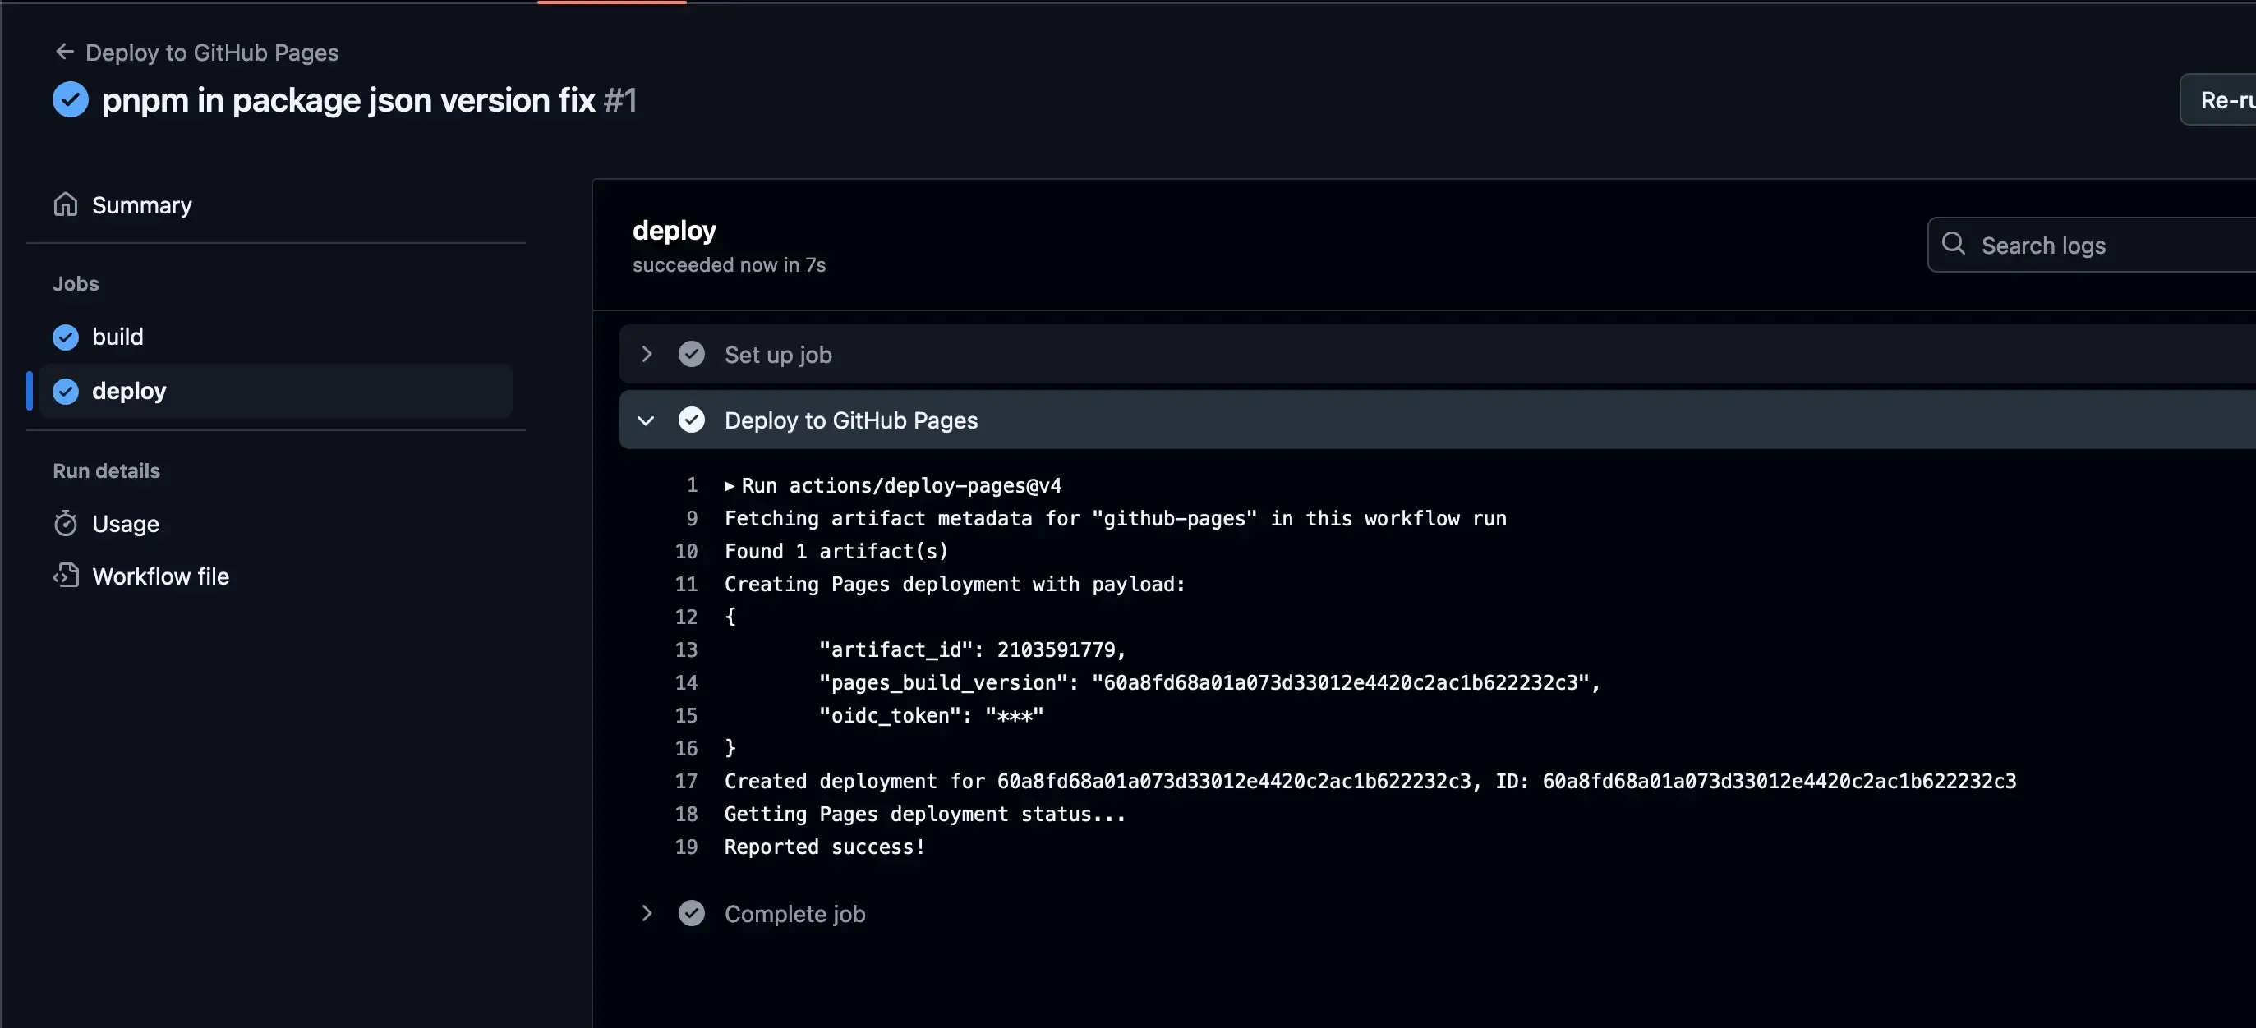Click the Re-run button
Viewport: 2256px width, 1028px height.
(2218, 100)
